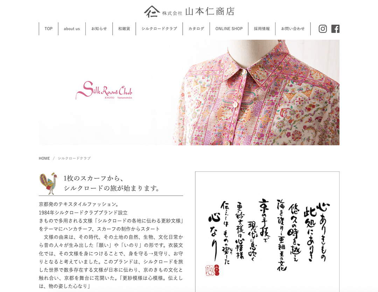The height and width of the screenshot is (292, 378).
Task: Open the Instagram icon link
Action: click(323, 29)
